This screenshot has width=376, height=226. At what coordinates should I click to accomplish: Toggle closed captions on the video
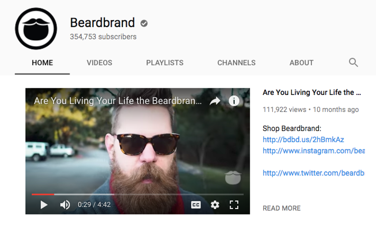(x=196, y=205)
